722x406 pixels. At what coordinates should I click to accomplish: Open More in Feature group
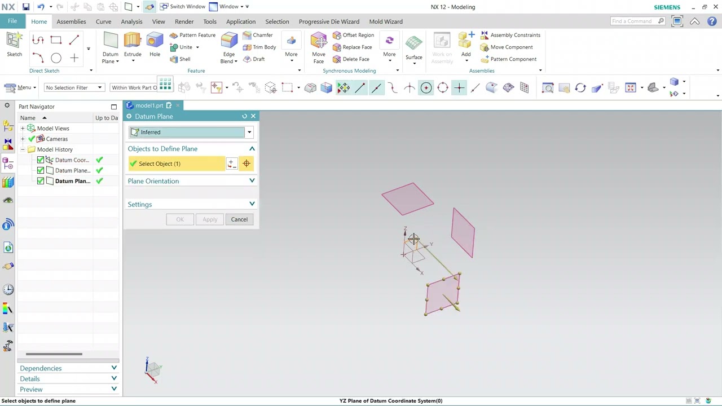coord(291,47)
